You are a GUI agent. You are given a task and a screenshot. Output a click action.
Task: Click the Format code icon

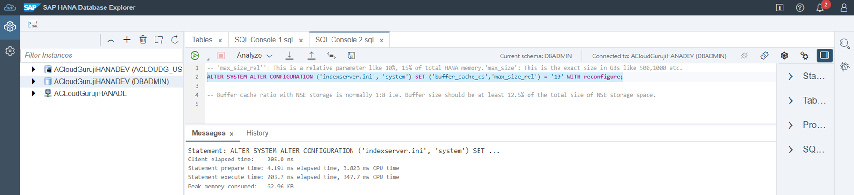pos(331,56)
